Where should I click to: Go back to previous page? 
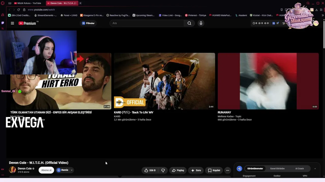coord(9,10)
